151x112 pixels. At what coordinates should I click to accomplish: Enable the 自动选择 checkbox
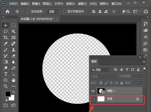pyautogui.click(x=28, y=12)
